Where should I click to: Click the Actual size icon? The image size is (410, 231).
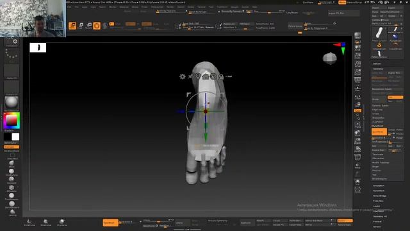[357, 64]
